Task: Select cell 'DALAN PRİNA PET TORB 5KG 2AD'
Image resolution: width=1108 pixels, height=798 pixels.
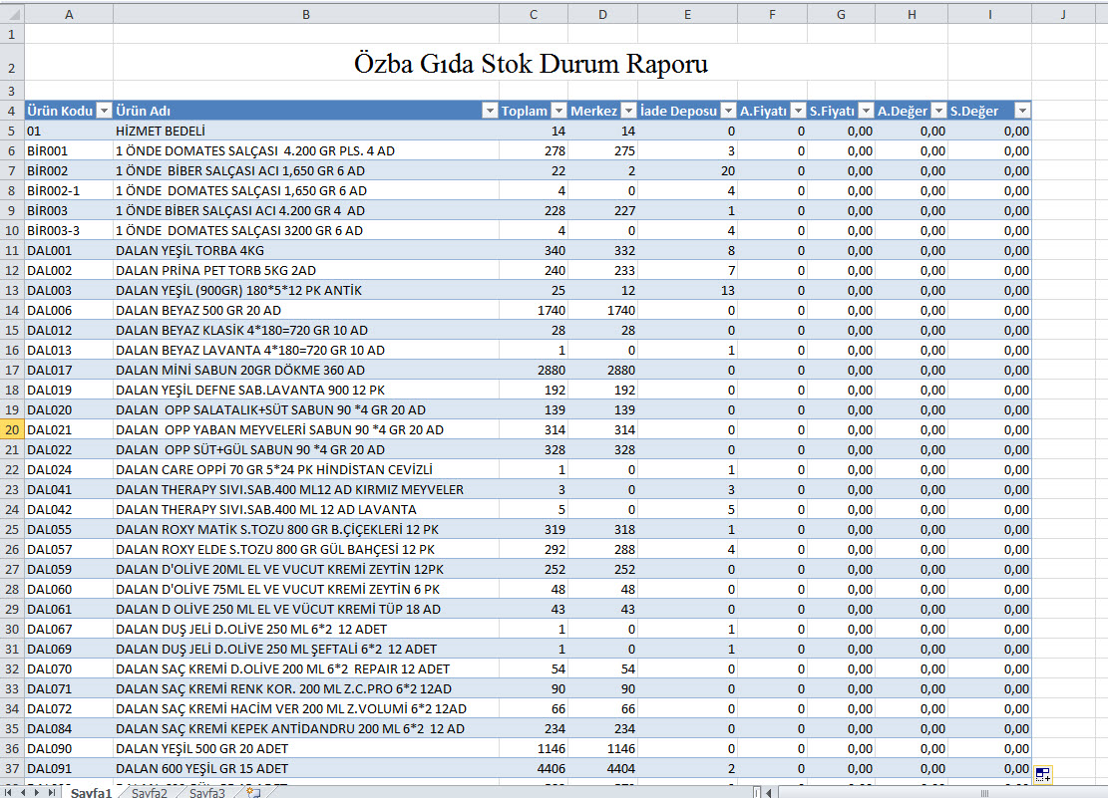Action: pyautogui.click(x=306, y=270)
